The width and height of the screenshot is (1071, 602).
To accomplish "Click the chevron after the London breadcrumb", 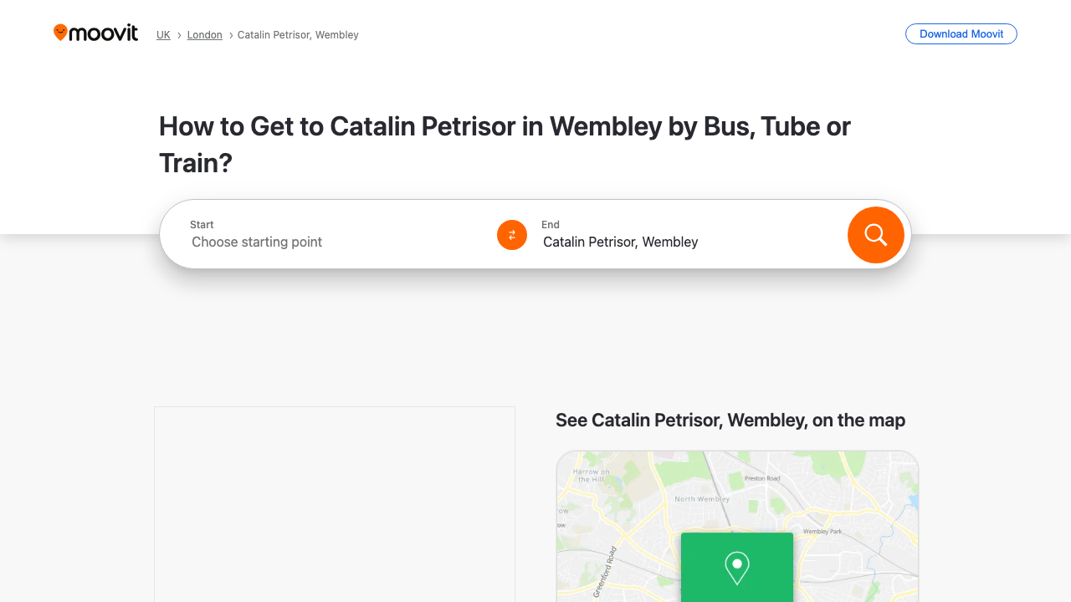I will pyautogui.click(x=229, y=35).
